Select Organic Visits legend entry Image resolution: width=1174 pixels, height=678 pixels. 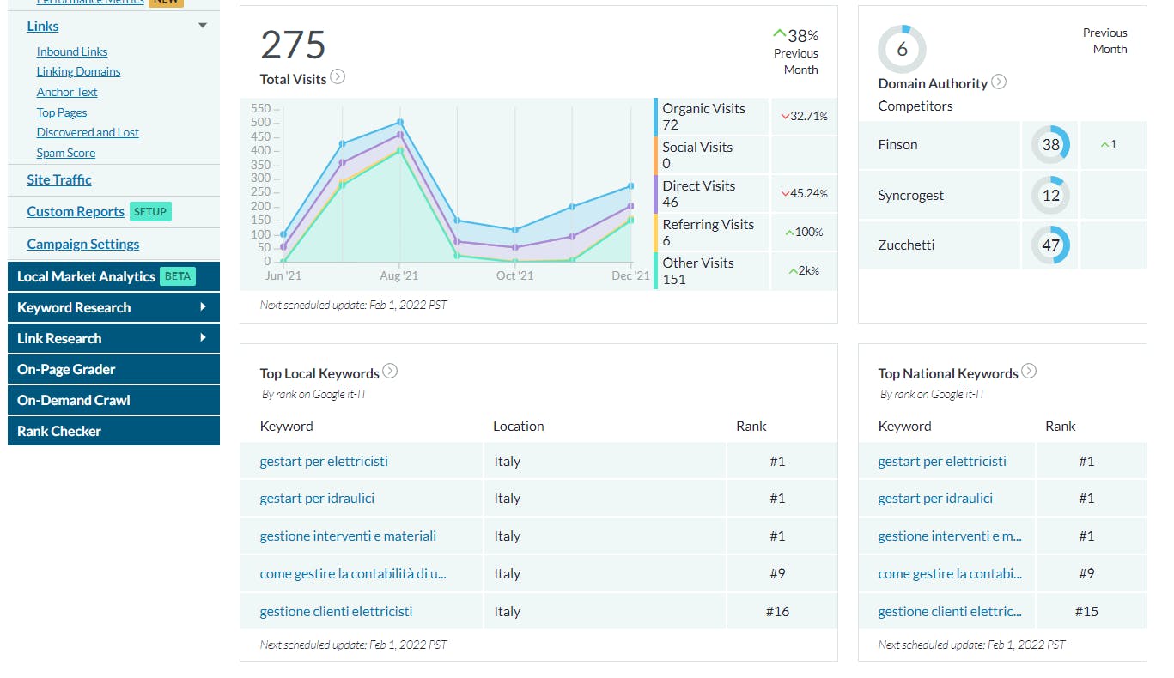711,117
